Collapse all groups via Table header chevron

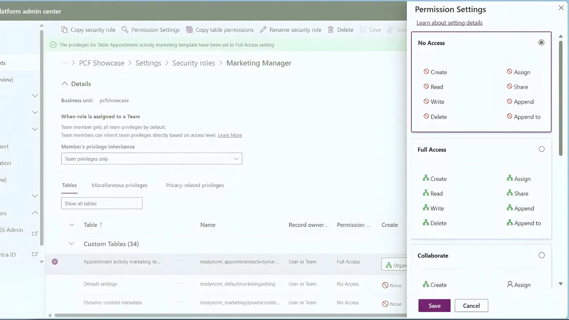(72, 225)
